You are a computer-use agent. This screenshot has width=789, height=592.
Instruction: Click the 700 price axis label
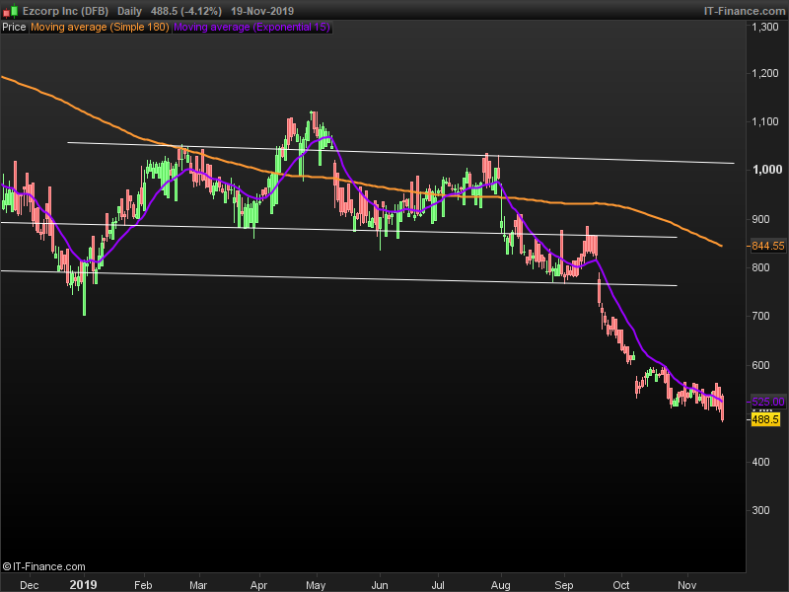760,316
